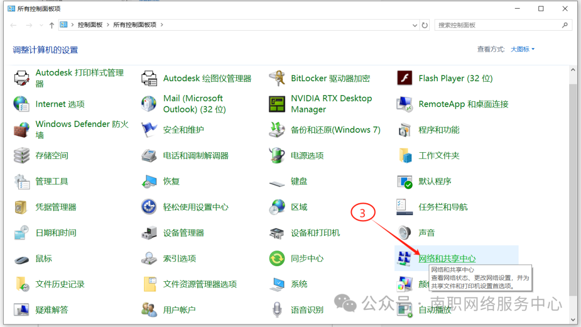Open recent locations dropdown arrow

click(41, 25)
